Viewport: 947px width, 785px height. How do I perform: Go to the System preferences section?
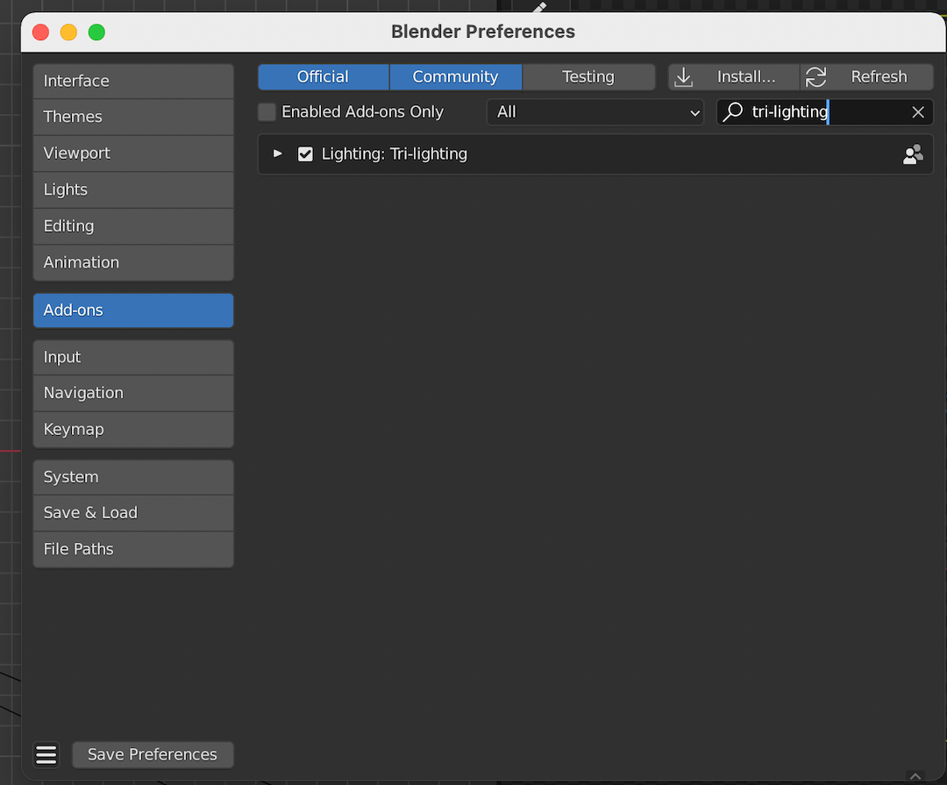coord(133,477)
